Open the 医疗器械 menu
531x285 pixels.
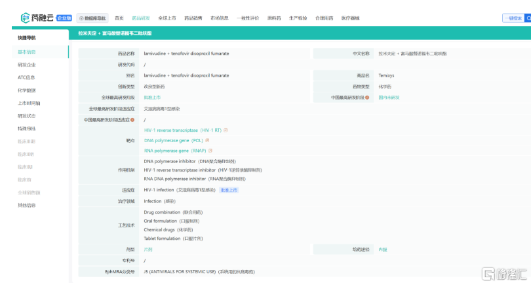click(x=350, y=18)
